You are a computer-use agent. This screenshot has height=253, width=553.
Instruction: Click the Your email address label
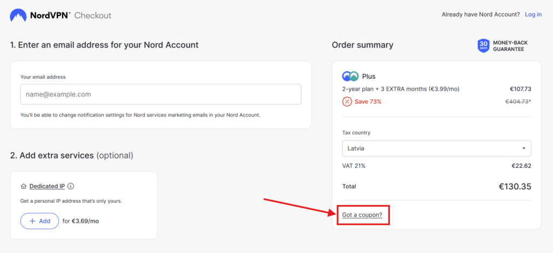pyautogui.click(x=43, y=77)
